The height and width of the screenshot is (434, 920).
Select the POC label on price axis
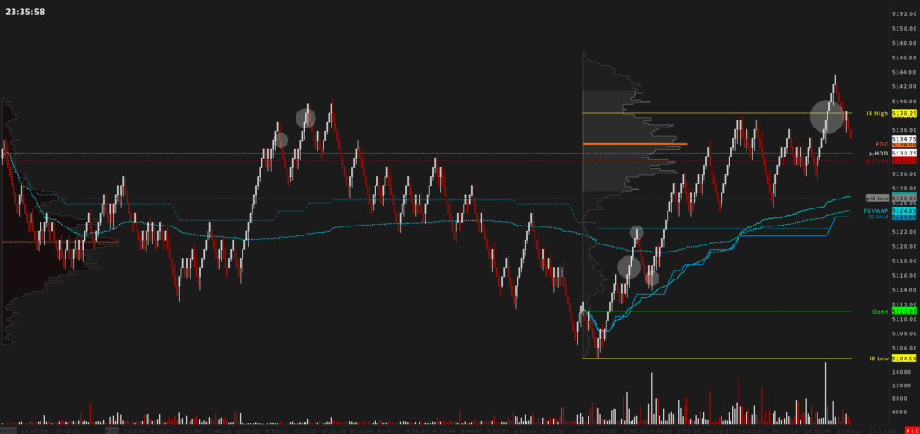coord(882,144)
